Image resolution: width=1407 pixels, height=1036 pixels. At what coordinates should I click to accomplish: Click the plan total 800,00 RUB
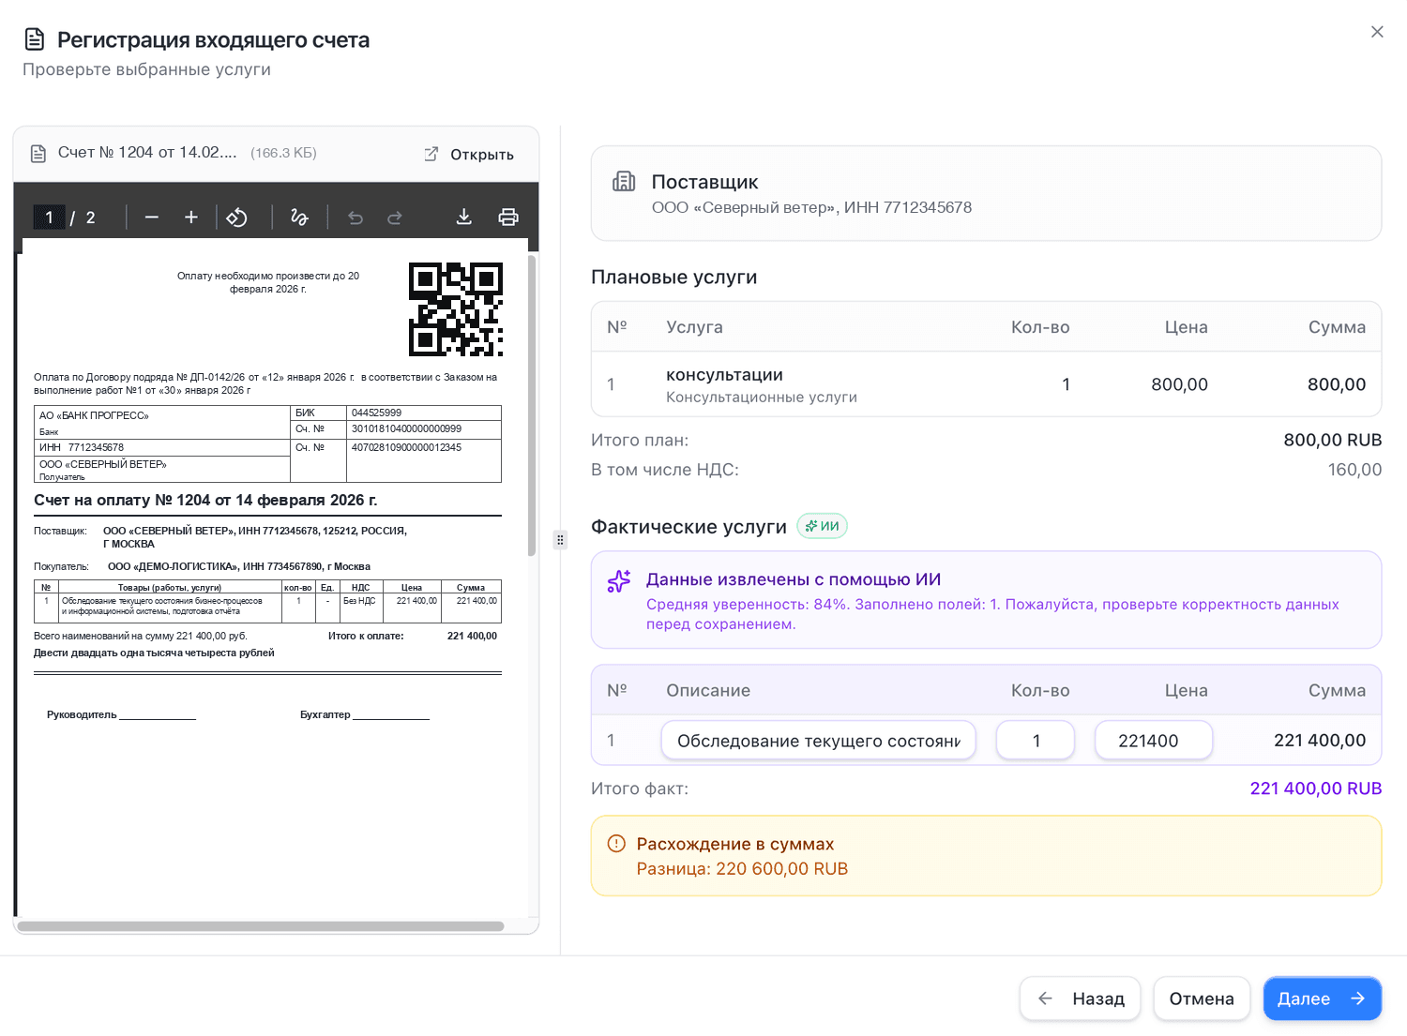click(x=1333, y=440)
